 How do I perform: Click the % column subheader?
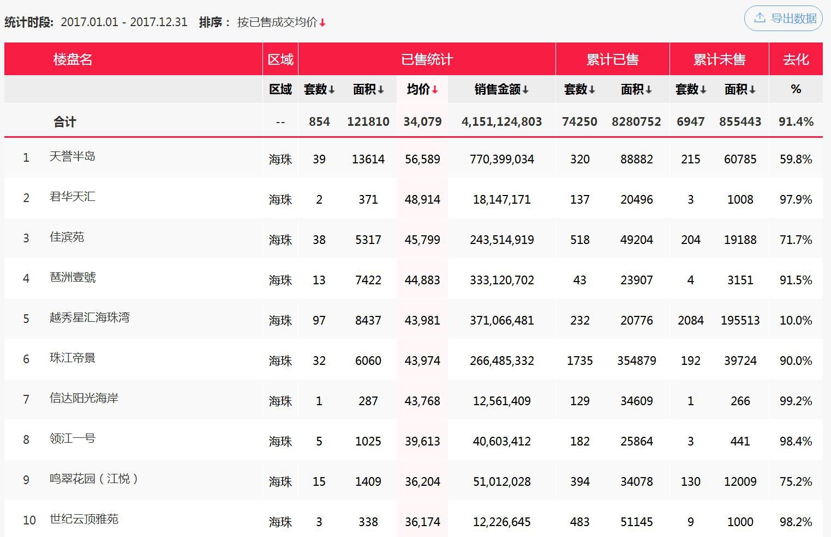click(796, 89)
